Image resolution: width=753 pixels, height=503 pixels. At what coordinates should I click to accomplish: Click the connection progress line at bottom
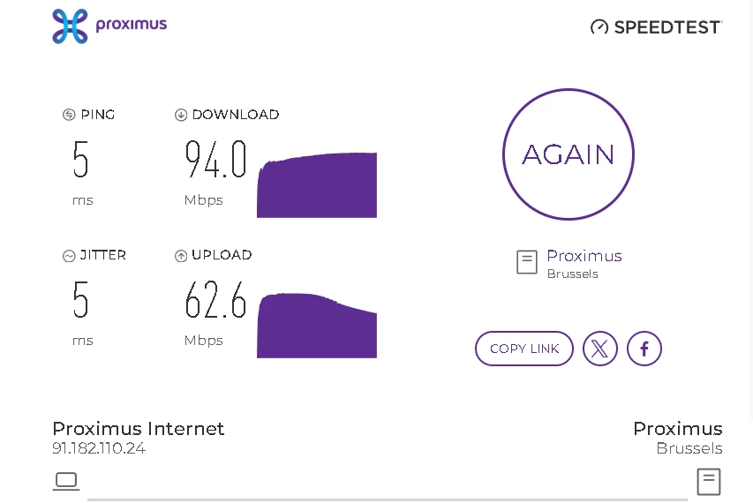click(388, 499)
